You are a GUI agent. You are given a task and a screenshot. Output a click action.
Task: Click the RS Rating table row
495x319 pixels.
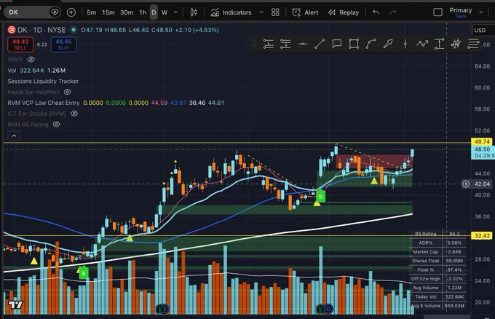438,234
